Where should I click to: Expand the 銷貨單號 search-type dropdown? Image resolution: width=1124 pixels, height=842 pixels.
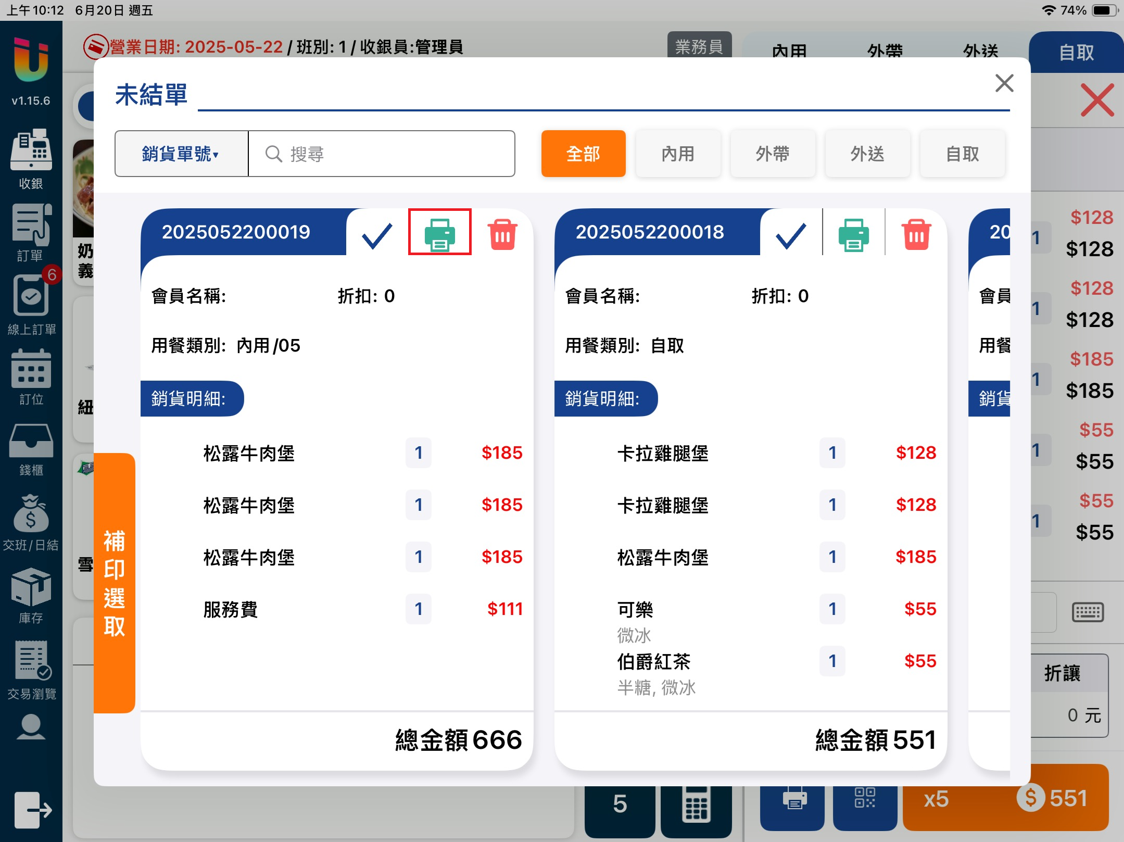tap(181, 154)
